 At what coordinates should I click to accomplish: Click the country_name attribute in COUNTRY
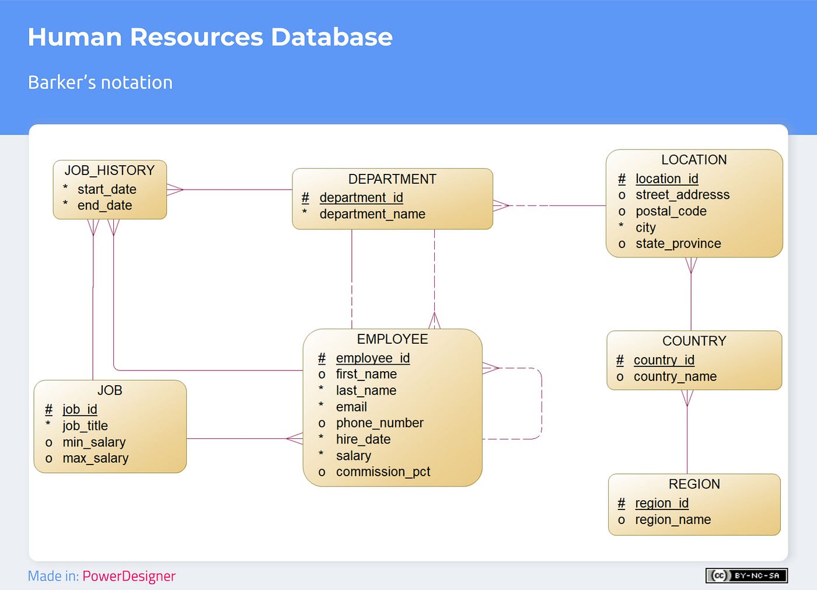pos(675,376)
